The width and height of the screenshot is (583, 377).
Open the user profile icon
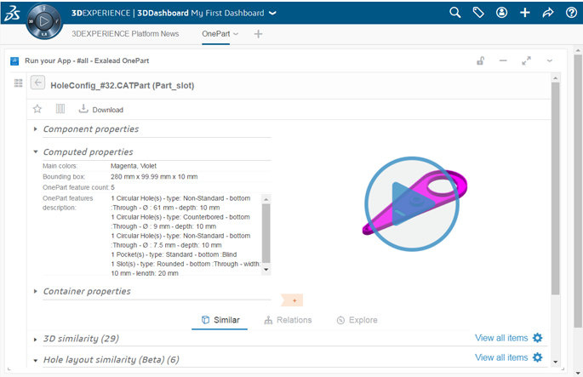pyautogui.click(x=501, y=13)
